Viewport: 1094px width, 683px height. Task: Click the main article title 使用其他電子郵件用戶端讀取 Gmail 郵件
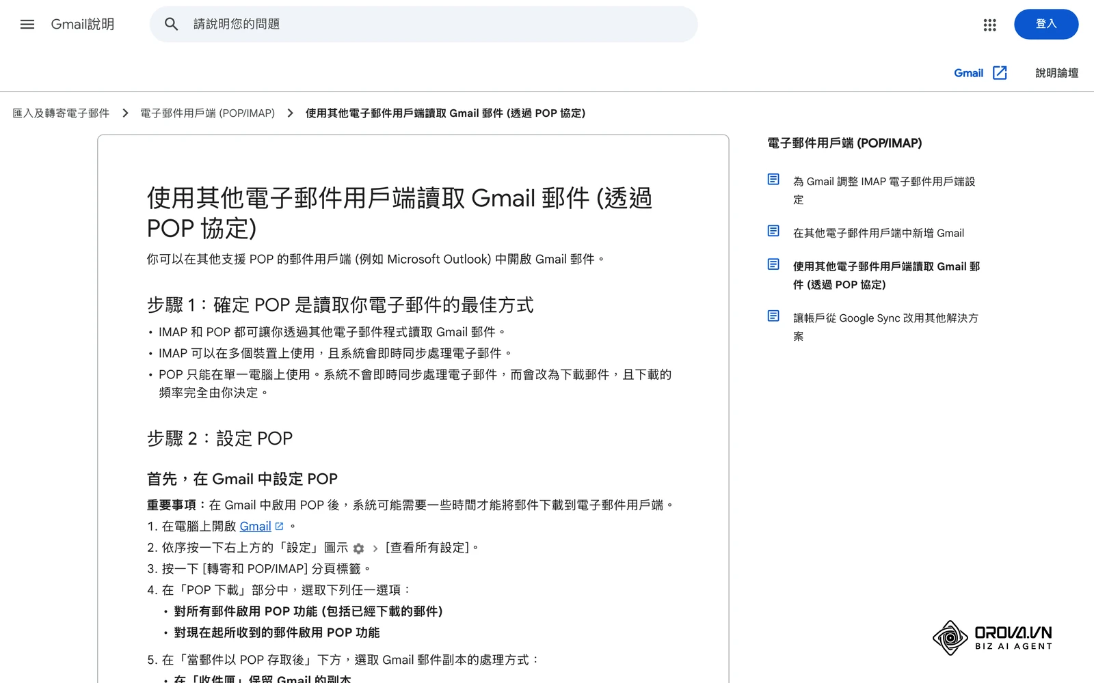[x=399, y=213]
